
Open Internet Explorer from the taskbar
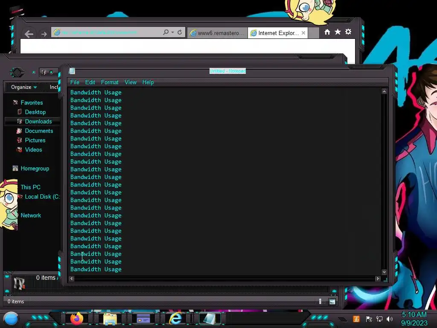(x=176, y=318)
